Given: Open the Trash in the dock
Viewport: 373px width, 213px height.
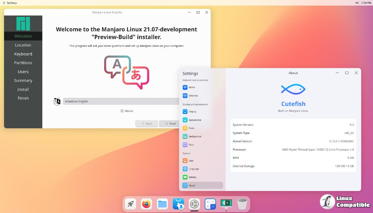Looking at the screenshot, I should pyautogui.click(x=242, y=204).
